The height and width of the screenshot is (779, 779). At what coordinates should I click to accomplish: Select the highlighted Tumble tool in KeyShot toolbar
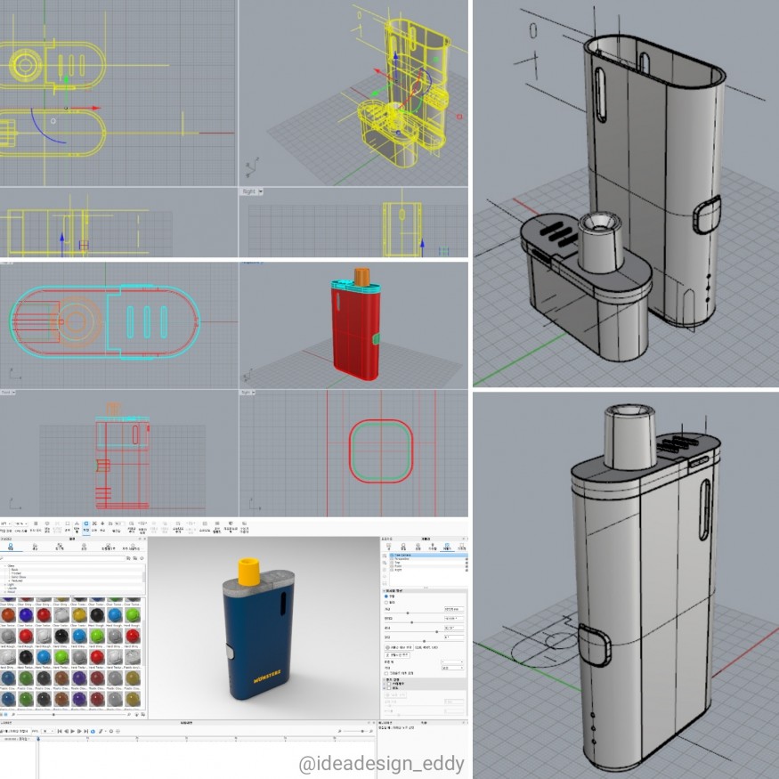(x=86, y=528)
